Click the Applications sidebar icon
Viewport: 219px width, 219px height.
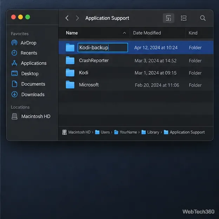coord(14,63)
